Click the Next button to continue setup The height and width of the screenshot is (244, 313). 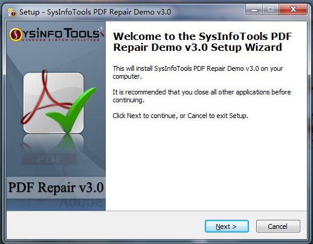(x=227, y=226)
